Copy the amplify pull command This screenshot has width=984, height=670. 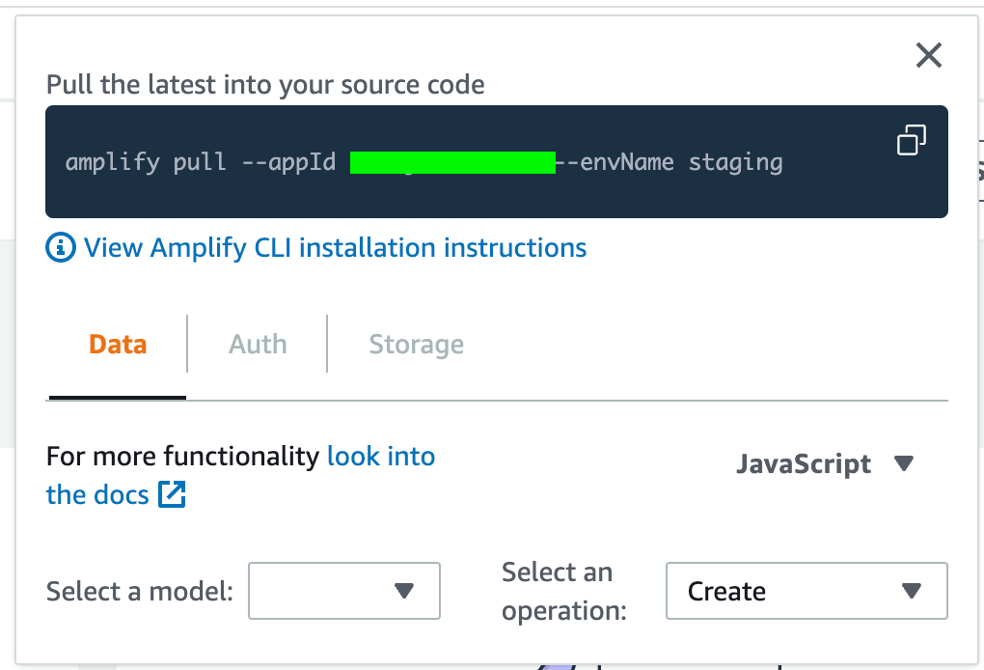[x=912, y=140]
